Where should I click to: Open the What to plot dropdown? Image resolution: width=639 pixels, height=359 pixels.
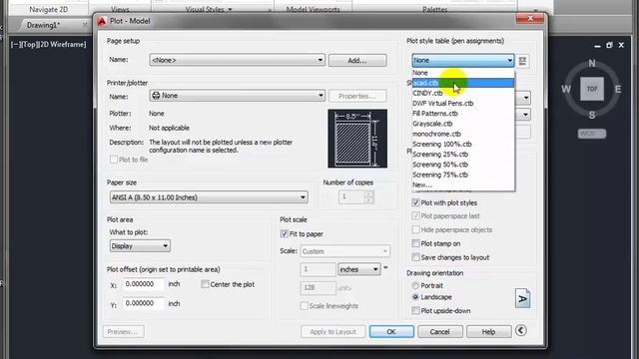pos(140,246)
